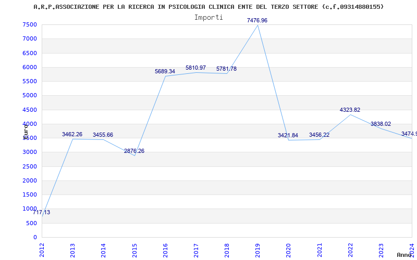The image size is (417, 260).
Task: Click the chart title A.R.P. ASSOCIAZIONE text
Action: pyautogui.click(x=209, y=7)
